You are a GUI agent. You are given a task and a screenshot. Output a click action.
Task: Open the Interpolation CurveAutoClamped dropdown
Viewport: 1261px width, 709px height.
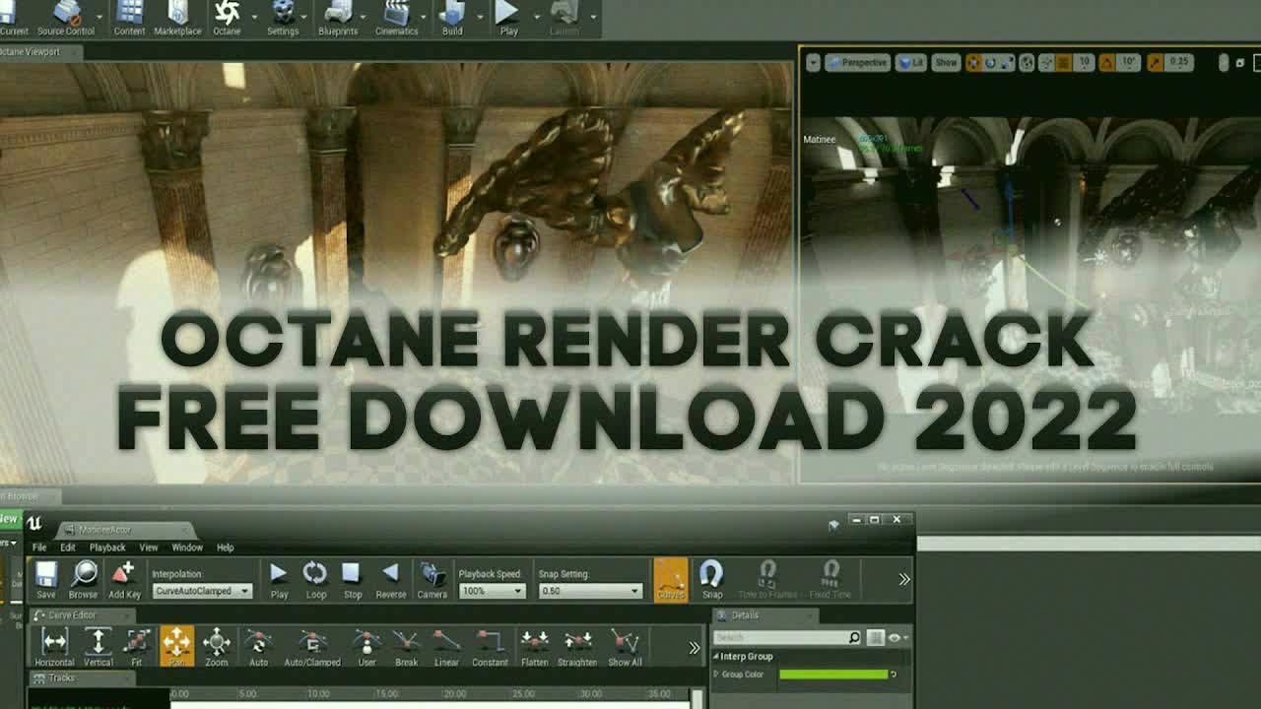click(203, 591)
